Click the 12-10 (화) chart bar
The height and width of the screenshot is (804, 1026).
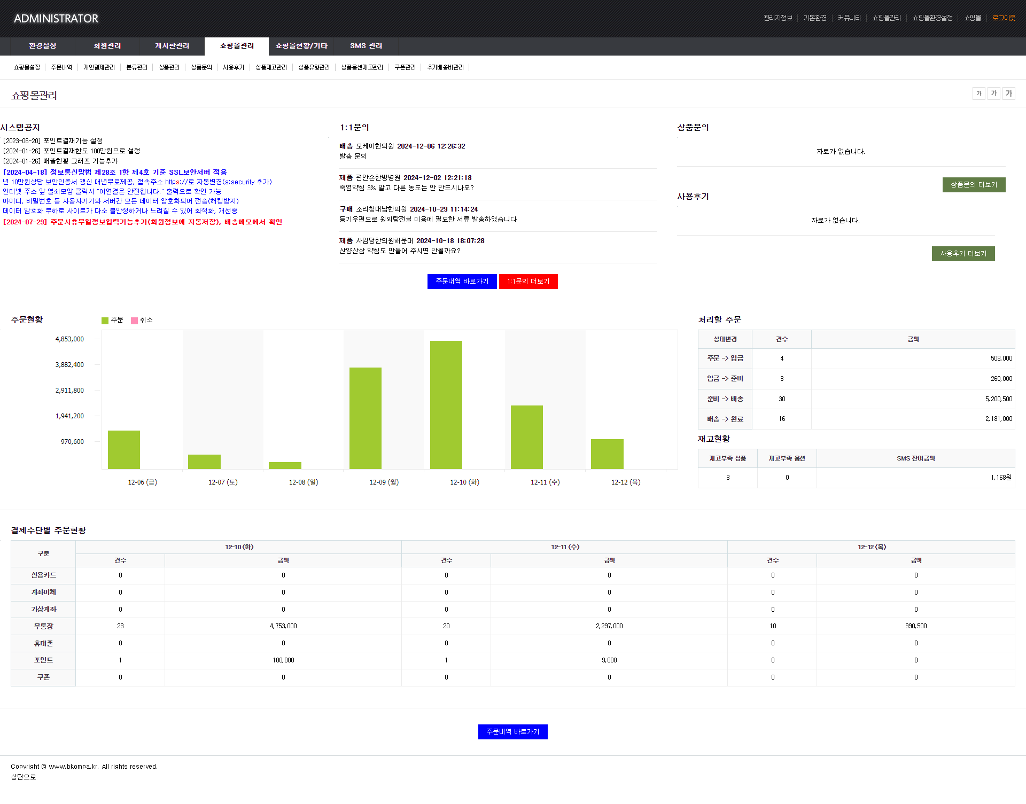point(446,404)
